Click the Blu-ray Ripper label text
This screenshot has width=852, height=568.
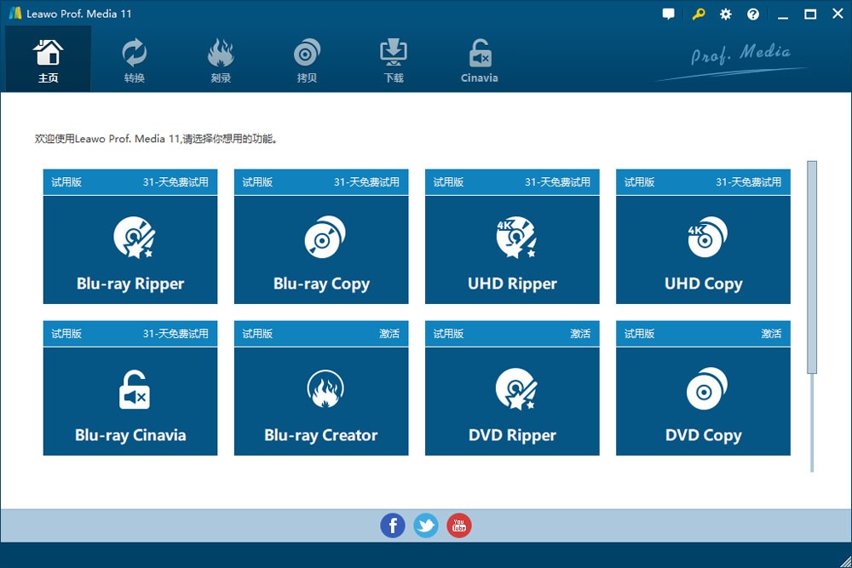pyautogui.click(x=130, y=284)
